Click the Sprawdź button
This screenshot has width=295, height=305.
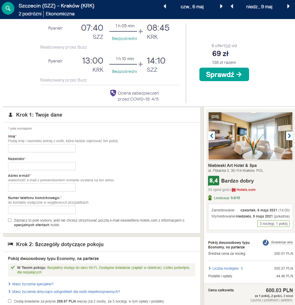tap(224, 74)
